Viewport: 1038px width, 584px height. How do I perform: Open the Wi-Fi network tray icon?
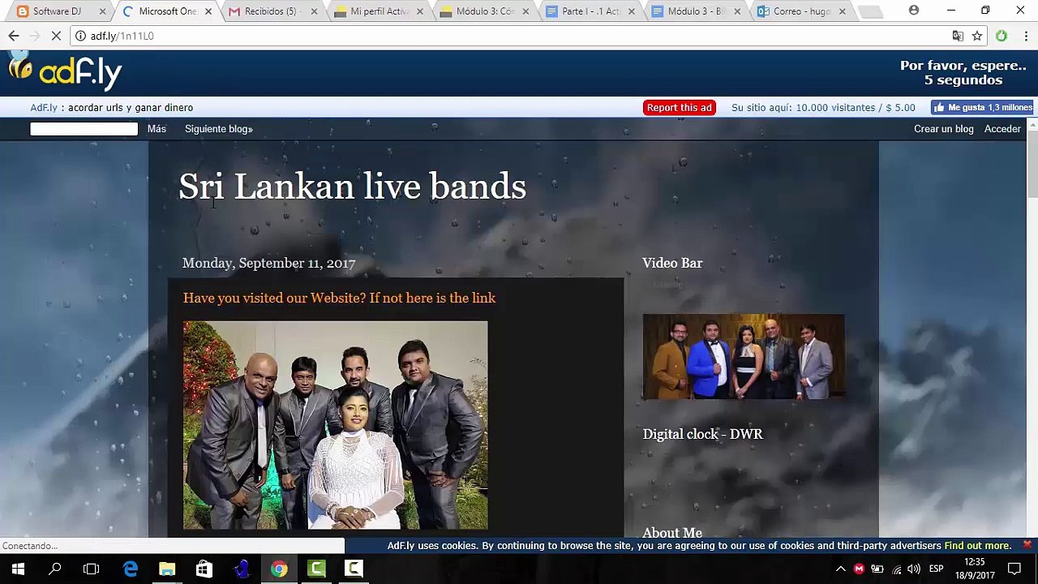click(896, 569)
